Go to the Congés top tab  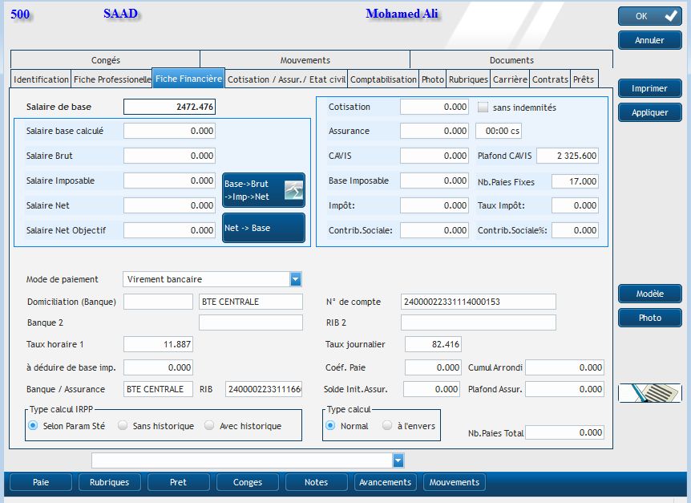point(106,60)
